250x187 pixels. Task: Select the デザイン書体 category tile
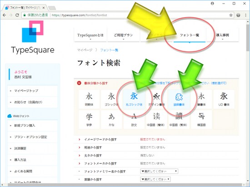(156, 99)
